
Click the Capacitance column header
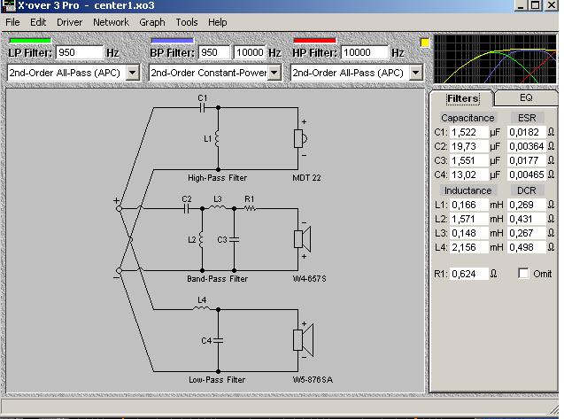click(467, 118)
